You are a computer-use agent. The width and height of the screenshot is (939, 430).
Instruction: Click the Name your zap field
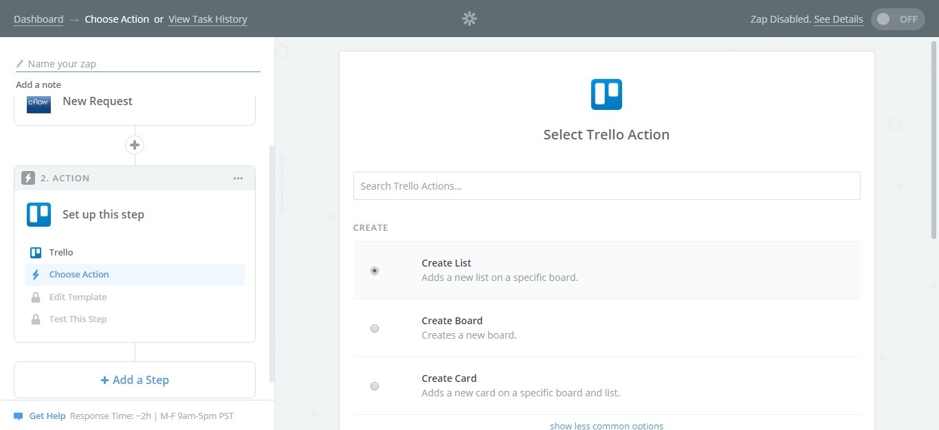(x=138, y=64)
